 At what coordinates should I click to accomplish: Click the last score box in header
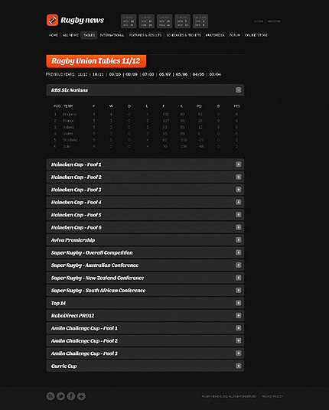[200, 21]
